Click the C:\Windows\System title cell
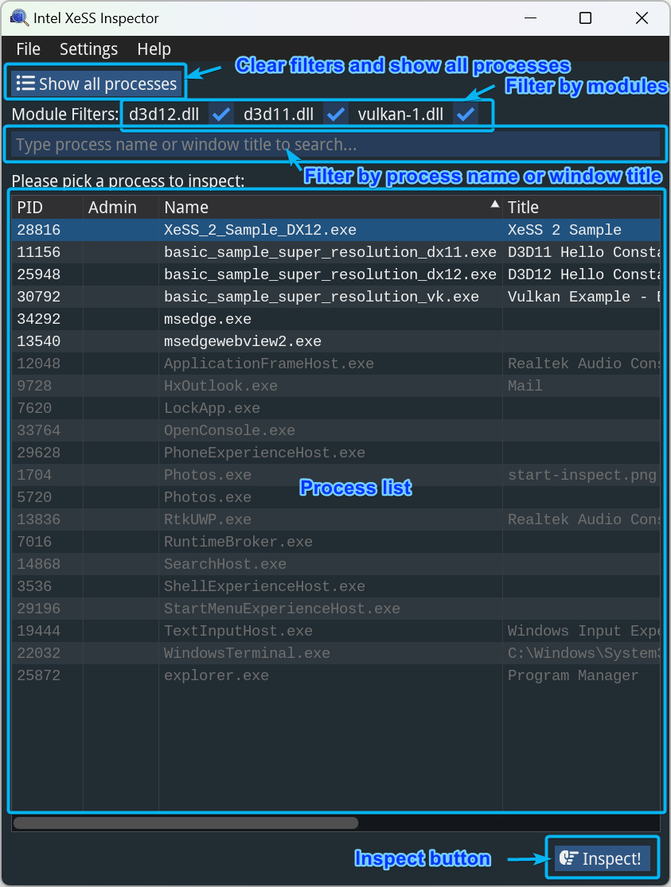The width and height of the screenshot is (671, 887). (583, 653)
